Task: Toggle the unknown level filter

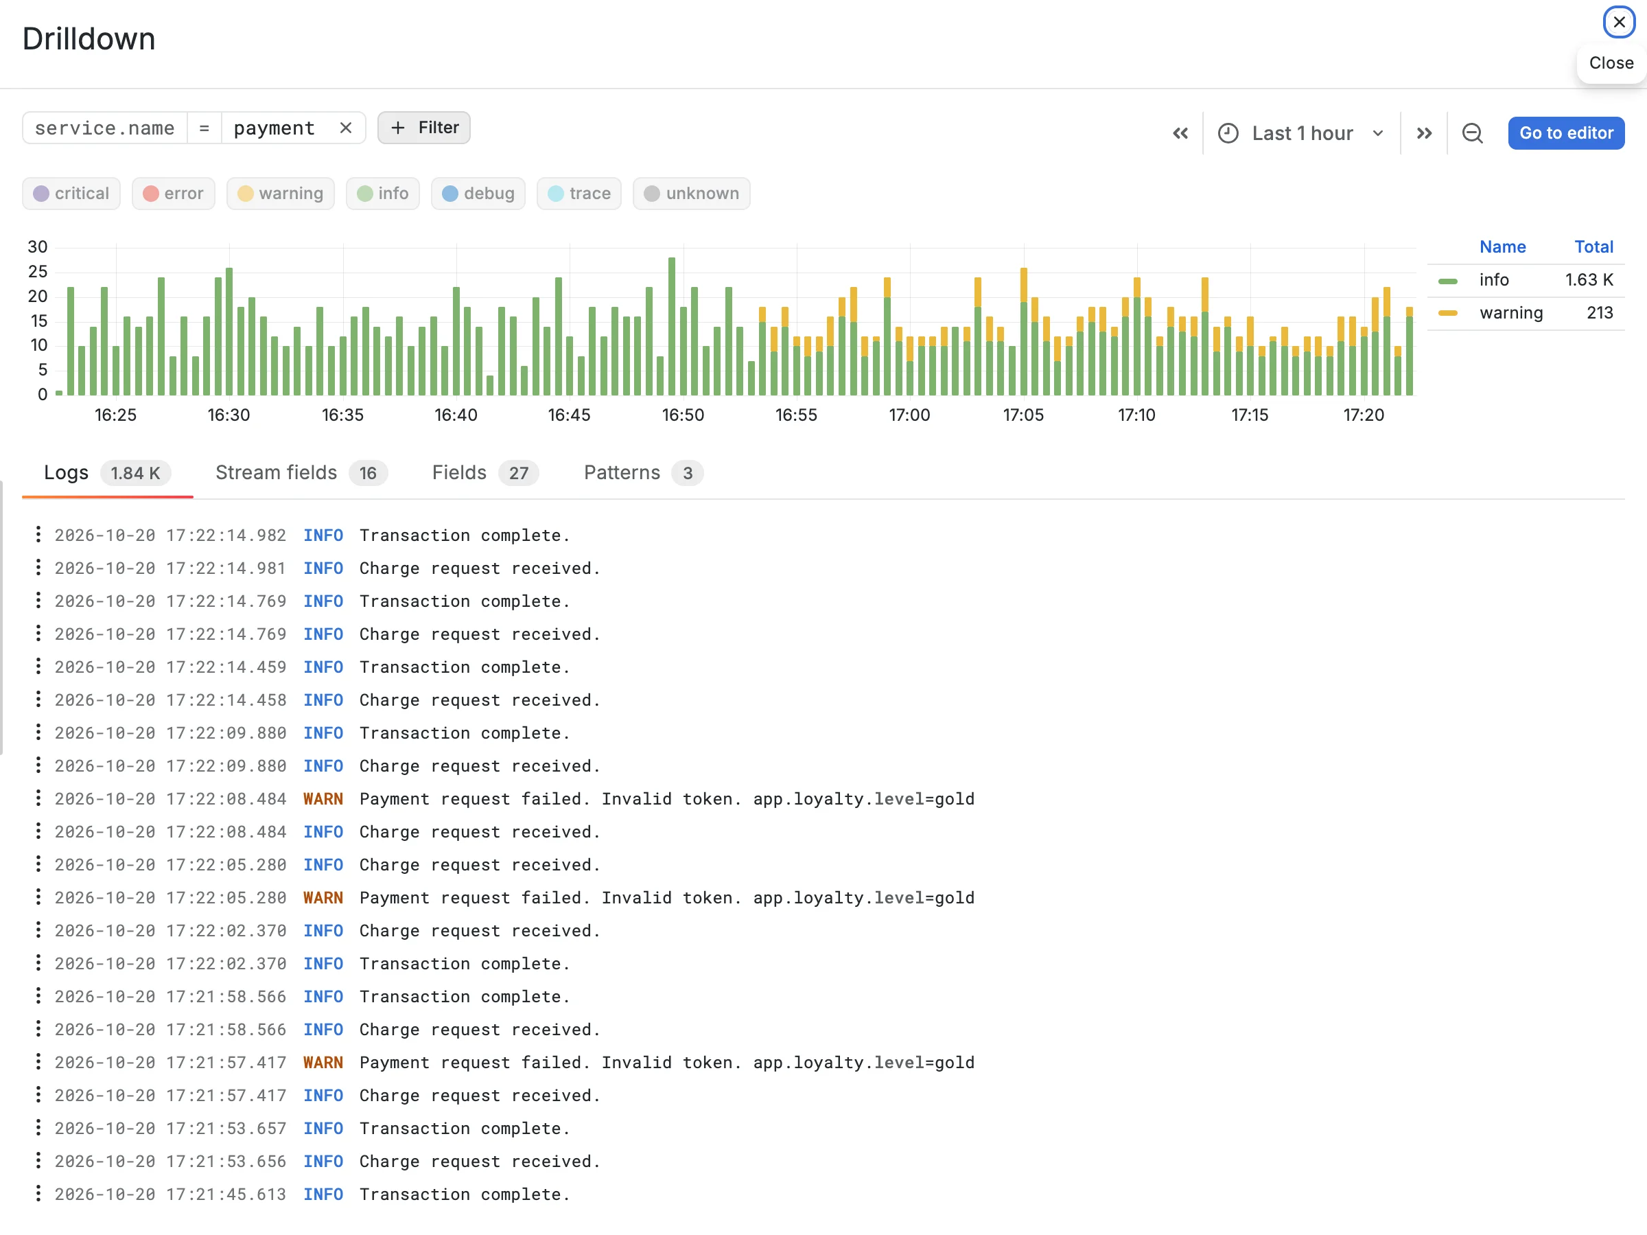Action: pos(692,194)
